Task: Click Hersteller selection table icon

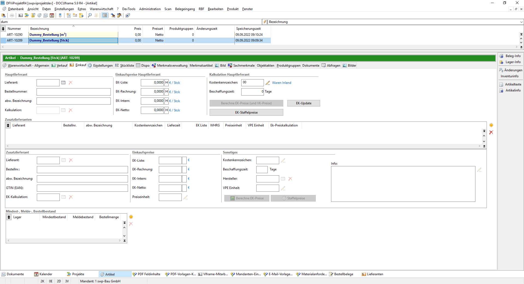Action: click(283, 179)
